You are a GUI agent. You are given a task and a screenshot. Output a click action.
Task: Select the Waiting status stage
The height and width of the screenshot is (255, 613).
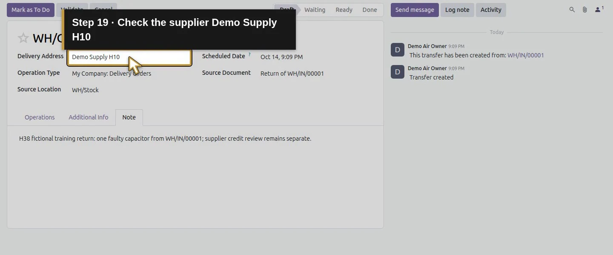(x=315, y=10)
